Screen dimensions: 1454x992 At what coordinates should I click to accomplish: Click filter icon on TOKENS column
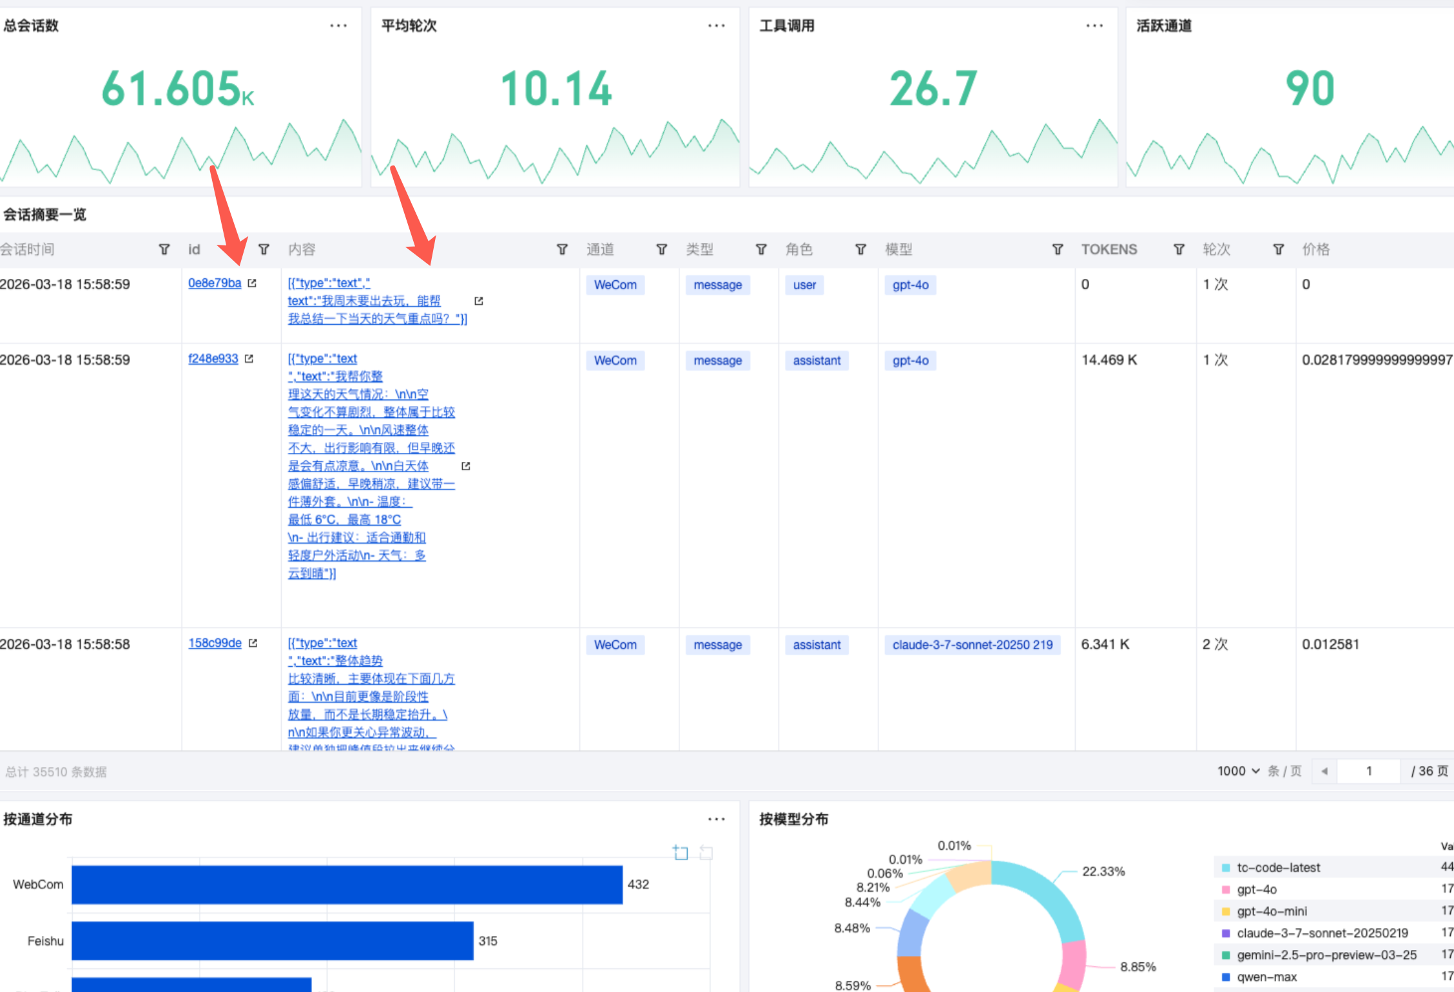(x=1179, y=249)
